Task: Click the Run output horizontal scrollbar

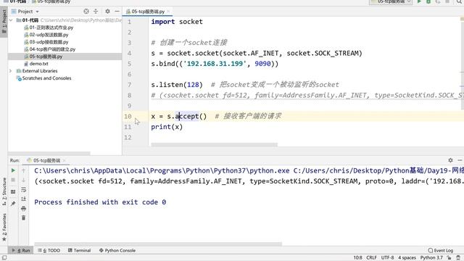Action: (x=158, y=244)
